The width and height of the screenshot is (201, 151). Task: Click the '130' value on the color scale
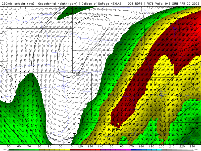pos(90,146)
